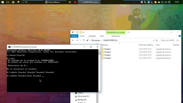Sort by the Tamaño column header

[176, 45]
